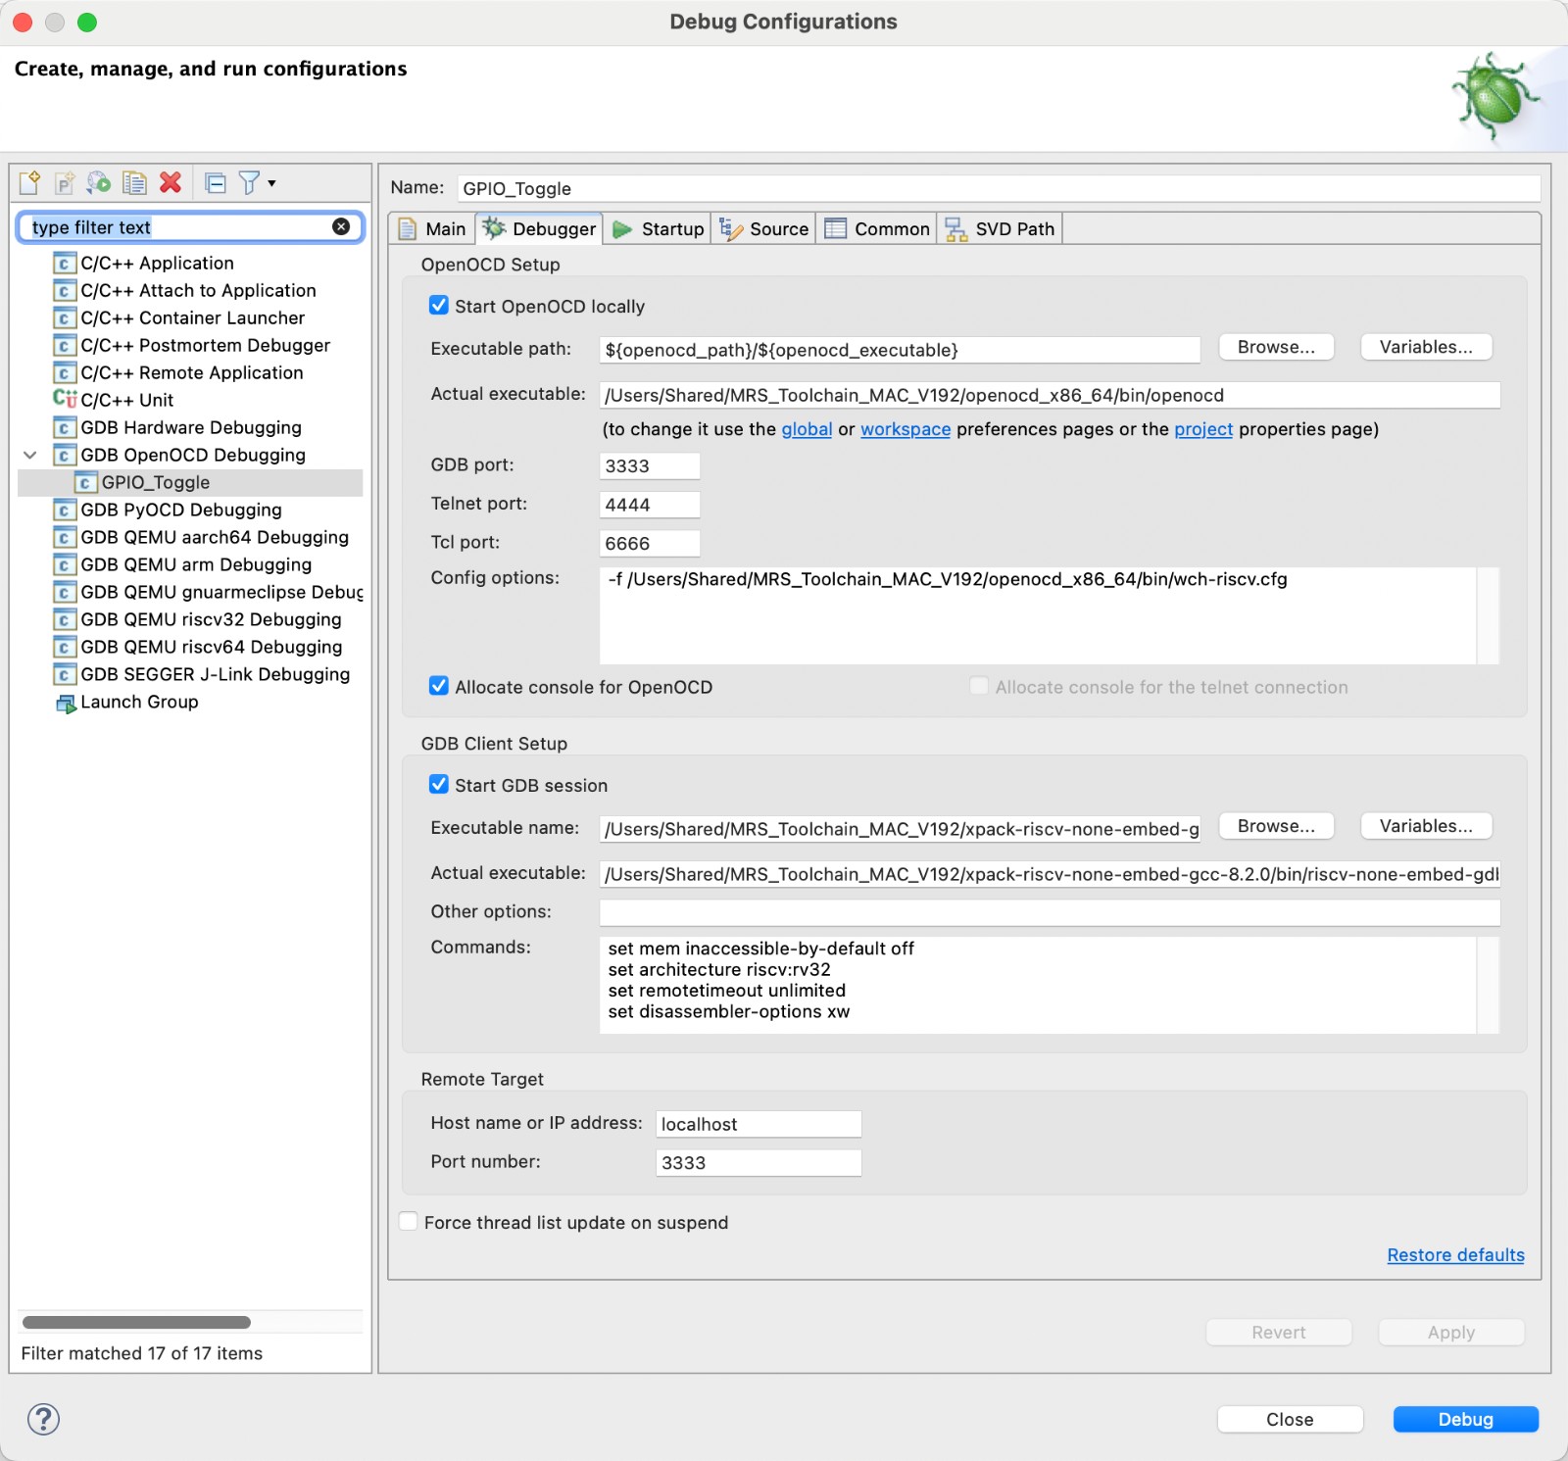Click the Debug button

[x=1465, y=1419]
